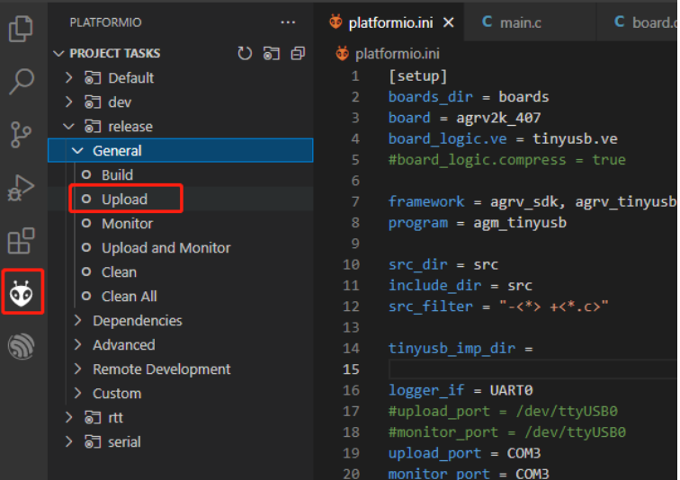Expand the Dependencies task group
This screenshot has width=680, height=480.
click(138, 321)
